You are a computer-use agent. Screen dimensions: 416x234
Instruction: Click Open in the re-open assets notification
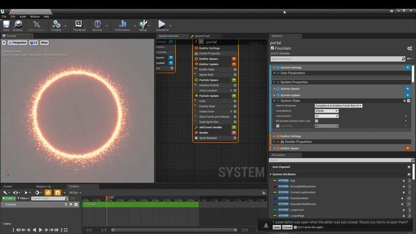click(x=276, y=227)
